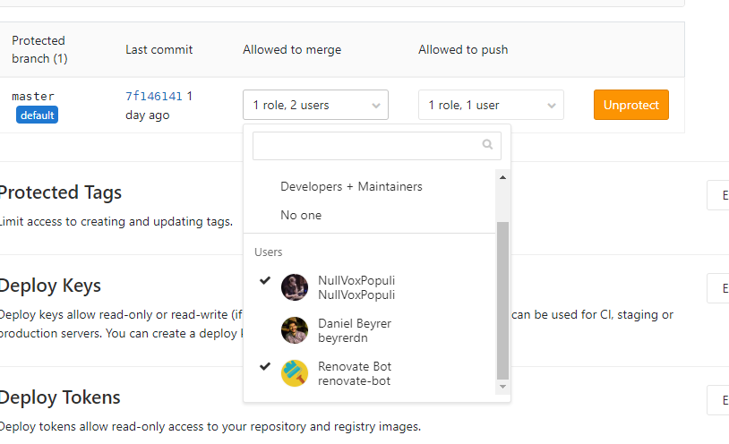Click the renovate-bot username text
The width and height of the screenshot is (729, 444).
coord(355,380)
